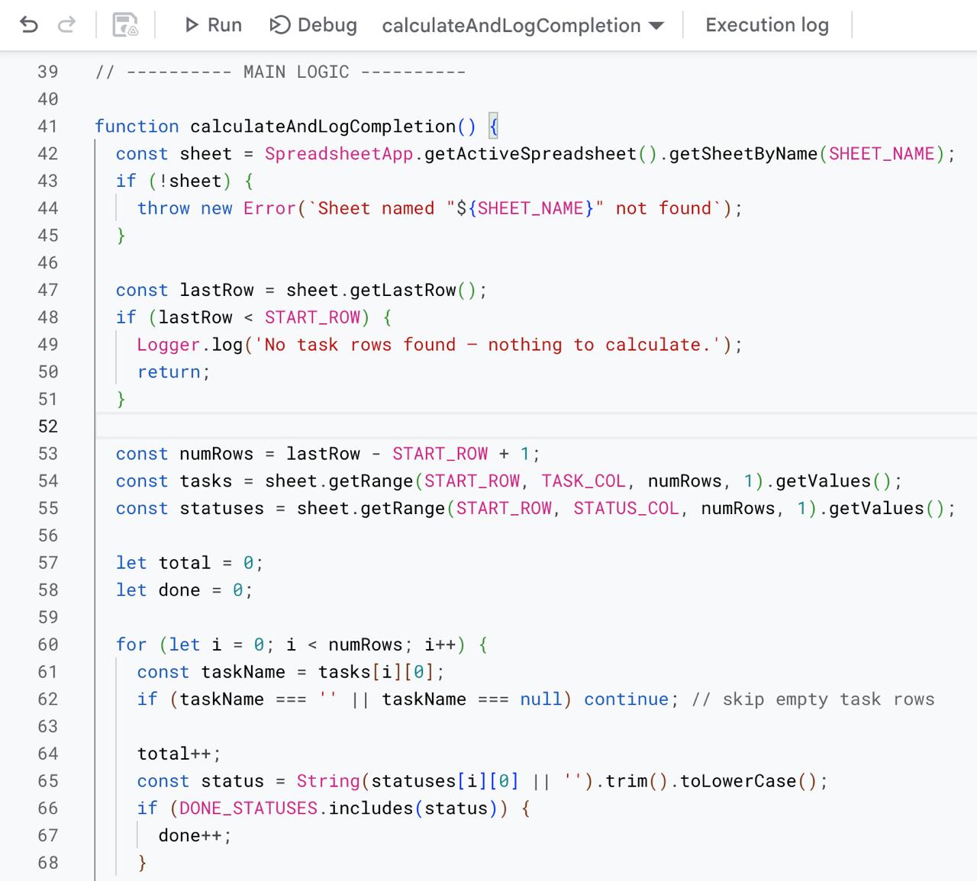Click trim on line 65
977x881 pixels.
(626, 781)
